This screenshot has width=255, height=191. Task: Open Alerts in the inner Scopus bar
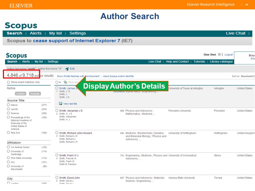tap(26, 62)
